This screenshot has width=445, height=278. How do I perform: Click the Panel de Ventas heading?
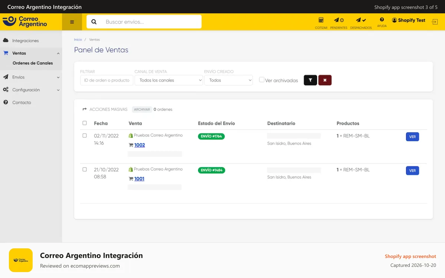[x=101, y=50]
